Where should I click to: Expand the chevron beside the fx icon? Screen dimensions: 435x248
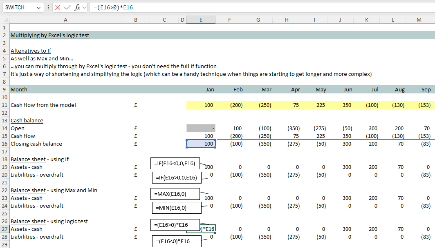click(x=85, y=7)
